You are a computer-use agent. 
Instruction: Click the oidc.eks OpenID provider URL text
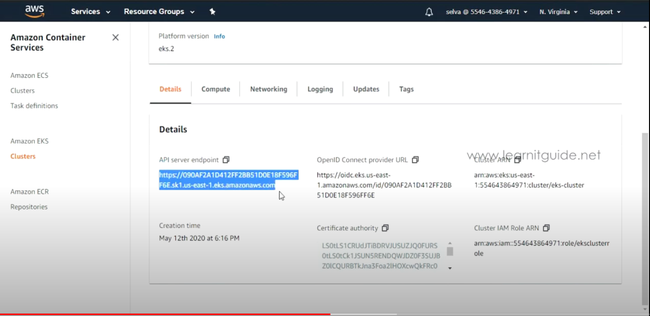[384, 185]
